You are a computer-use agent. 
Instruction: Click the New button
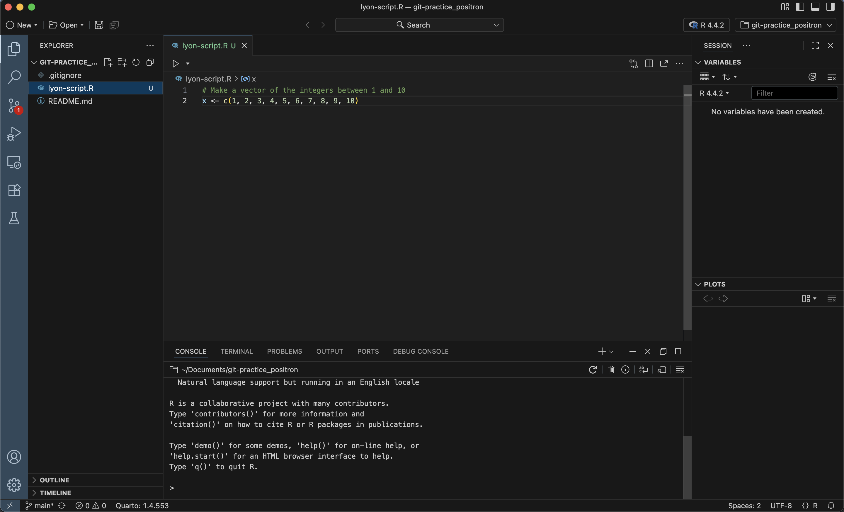pyautogui.click(x=21, y=25)
